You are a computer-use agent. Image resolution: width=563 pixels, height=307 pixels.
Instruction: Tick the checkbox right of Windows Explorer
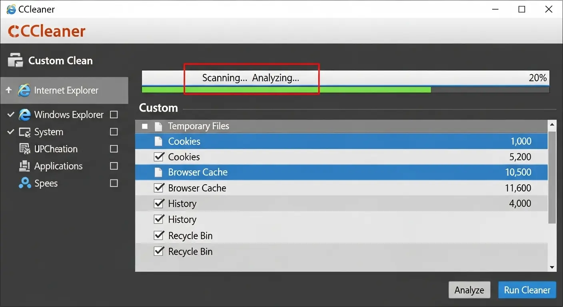114,115
